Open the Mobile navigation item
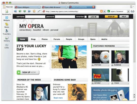The image size is (137, 104). click(x=104, y=39)
